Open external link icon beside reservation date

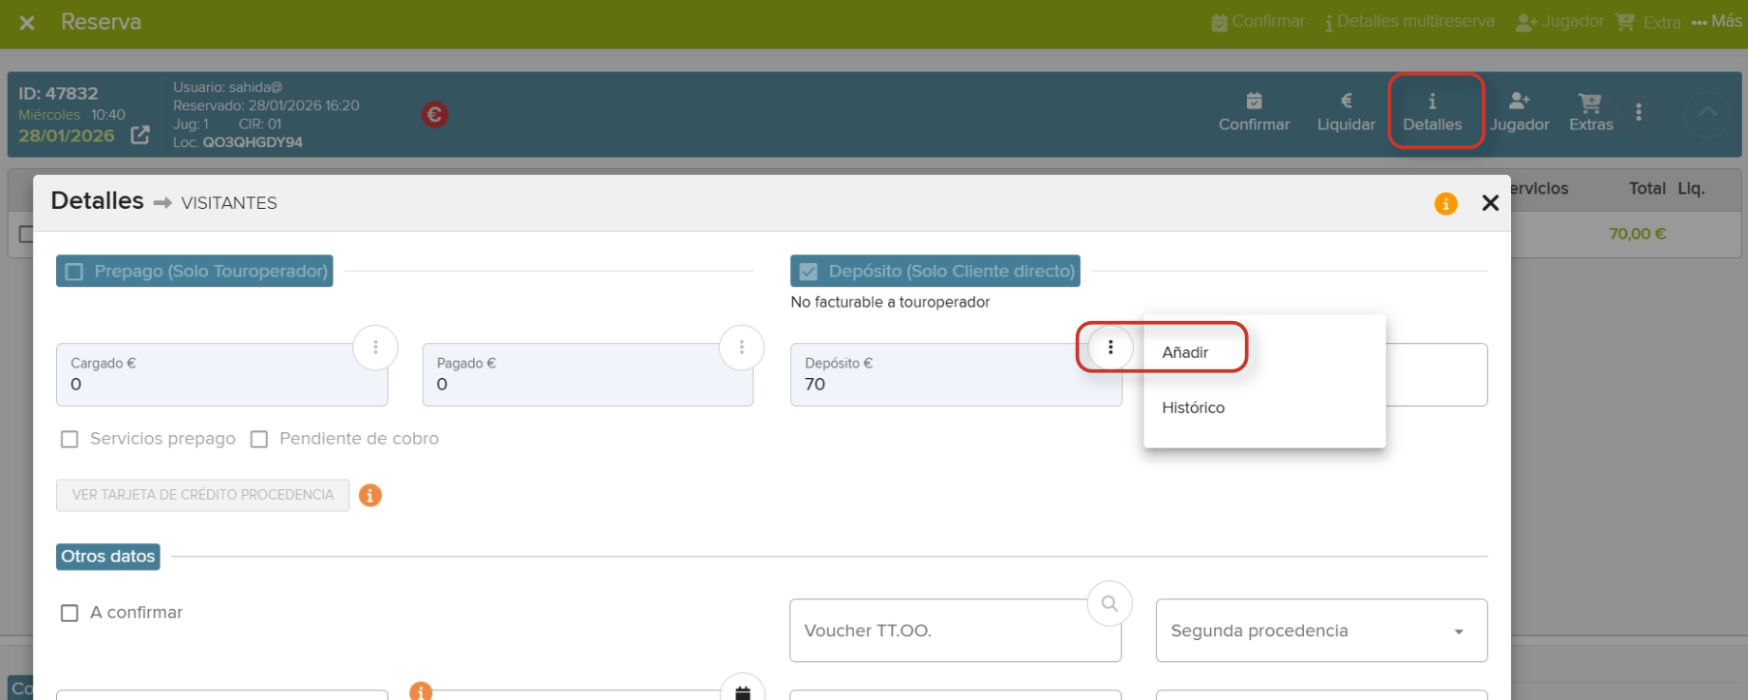point(140,135)
